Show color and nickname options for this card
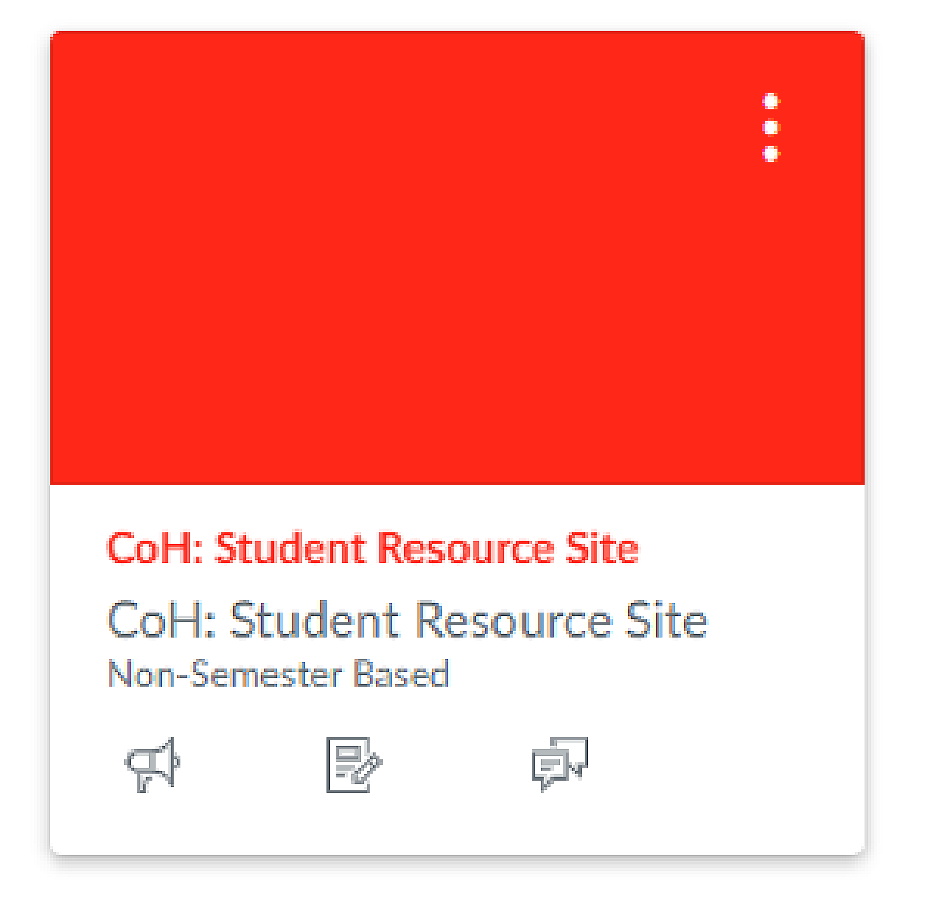The height and width of the screenshot is (908, 933). 771,127
